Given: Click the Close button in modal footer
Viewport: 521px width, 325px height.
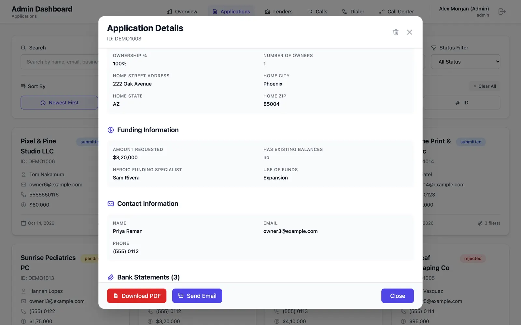Looking at the screenshot, I should (x=398, y=296).
